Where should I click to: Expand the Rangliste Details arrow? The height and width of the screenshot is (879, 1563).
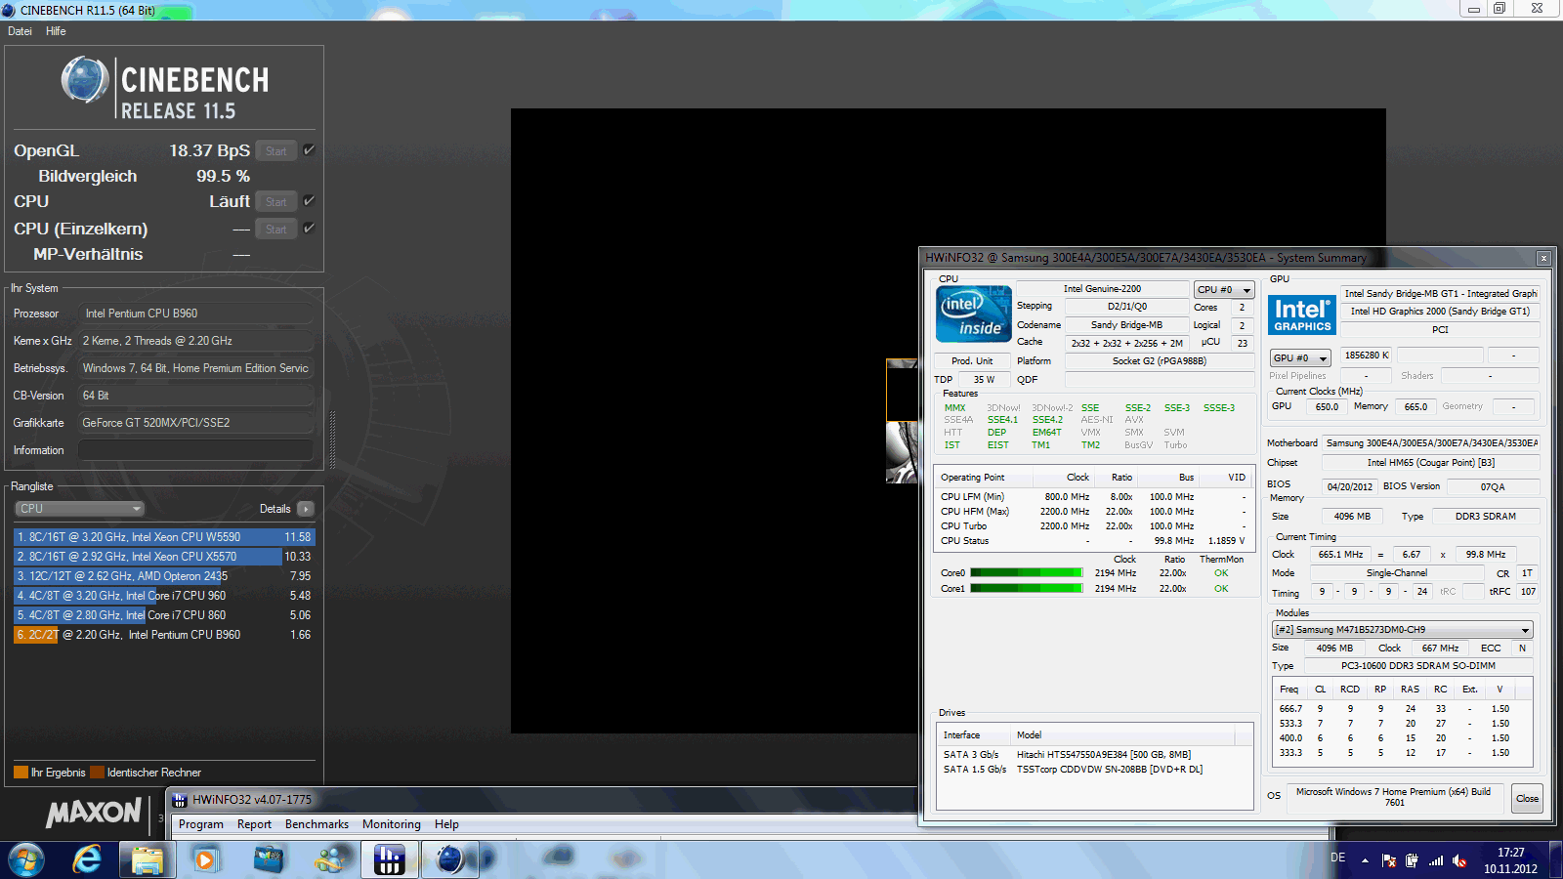tap(306, 509)
